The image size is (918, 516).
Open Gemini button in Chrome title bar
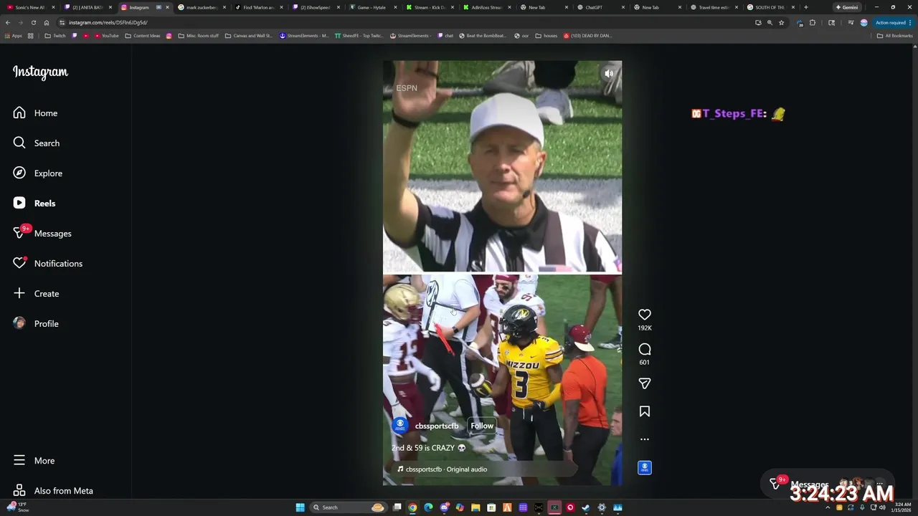(x=847, y=7)
